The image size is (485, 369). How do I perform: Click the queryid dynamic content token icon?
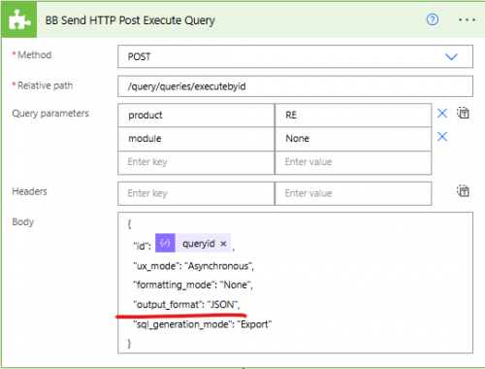[x=165, y=243]
